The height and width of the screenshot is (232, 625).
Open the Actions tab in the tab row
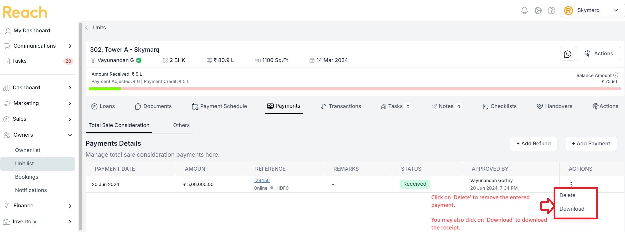pos(605,106)
